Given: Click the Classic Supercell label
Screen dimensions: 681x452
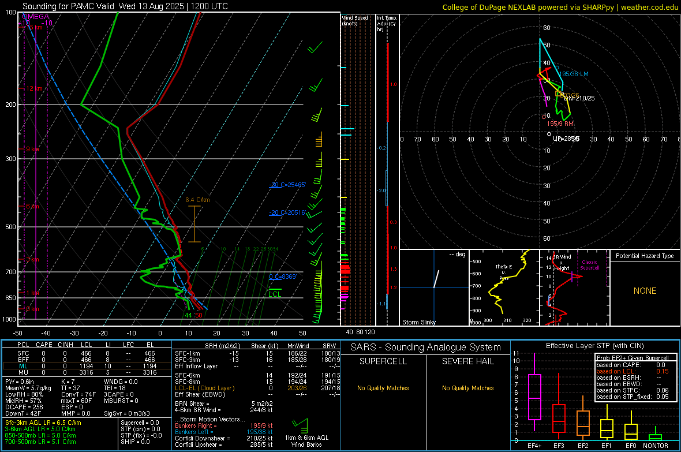Looking at the screenshot, I should [589, 265].
